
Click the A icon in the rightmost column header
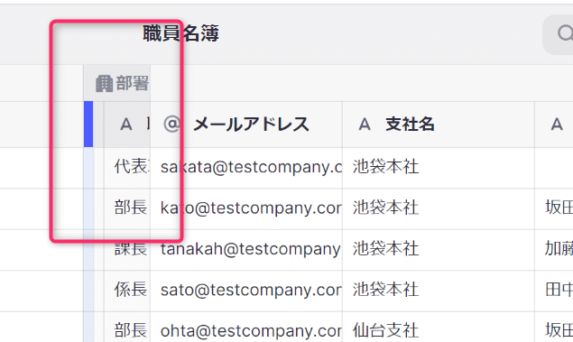[x=557, y=125]
